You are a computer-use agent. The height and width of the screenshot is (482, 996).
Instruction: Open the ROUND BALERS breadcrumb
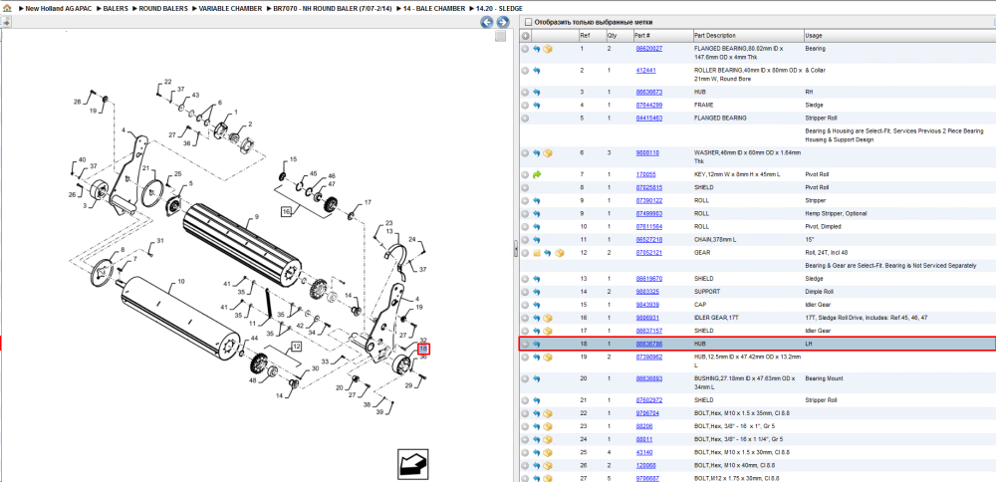click(x=163, y=9)
